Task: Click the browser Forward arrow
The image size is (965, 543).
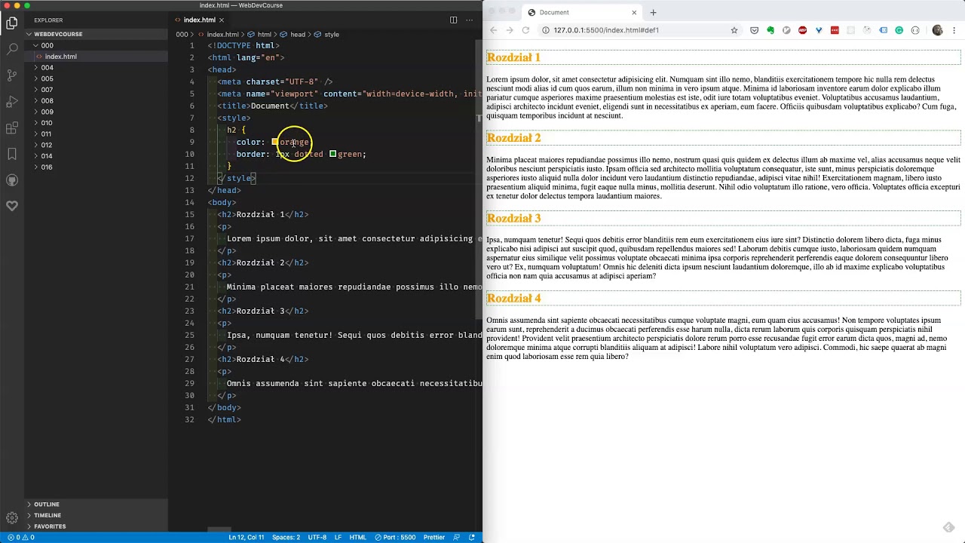Action: [x=510, y=30]
